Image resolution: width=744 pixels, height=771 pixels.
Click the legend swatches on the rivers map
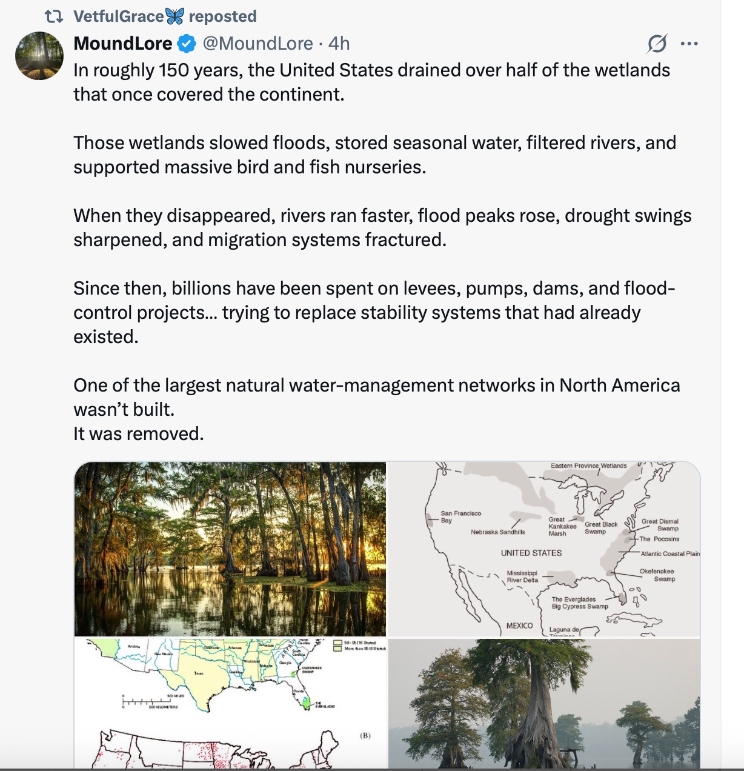click(337, 645)
